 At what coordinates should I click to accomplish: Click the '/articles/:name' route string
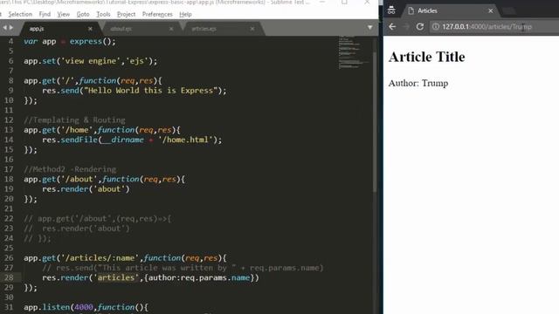pos(100,258)
